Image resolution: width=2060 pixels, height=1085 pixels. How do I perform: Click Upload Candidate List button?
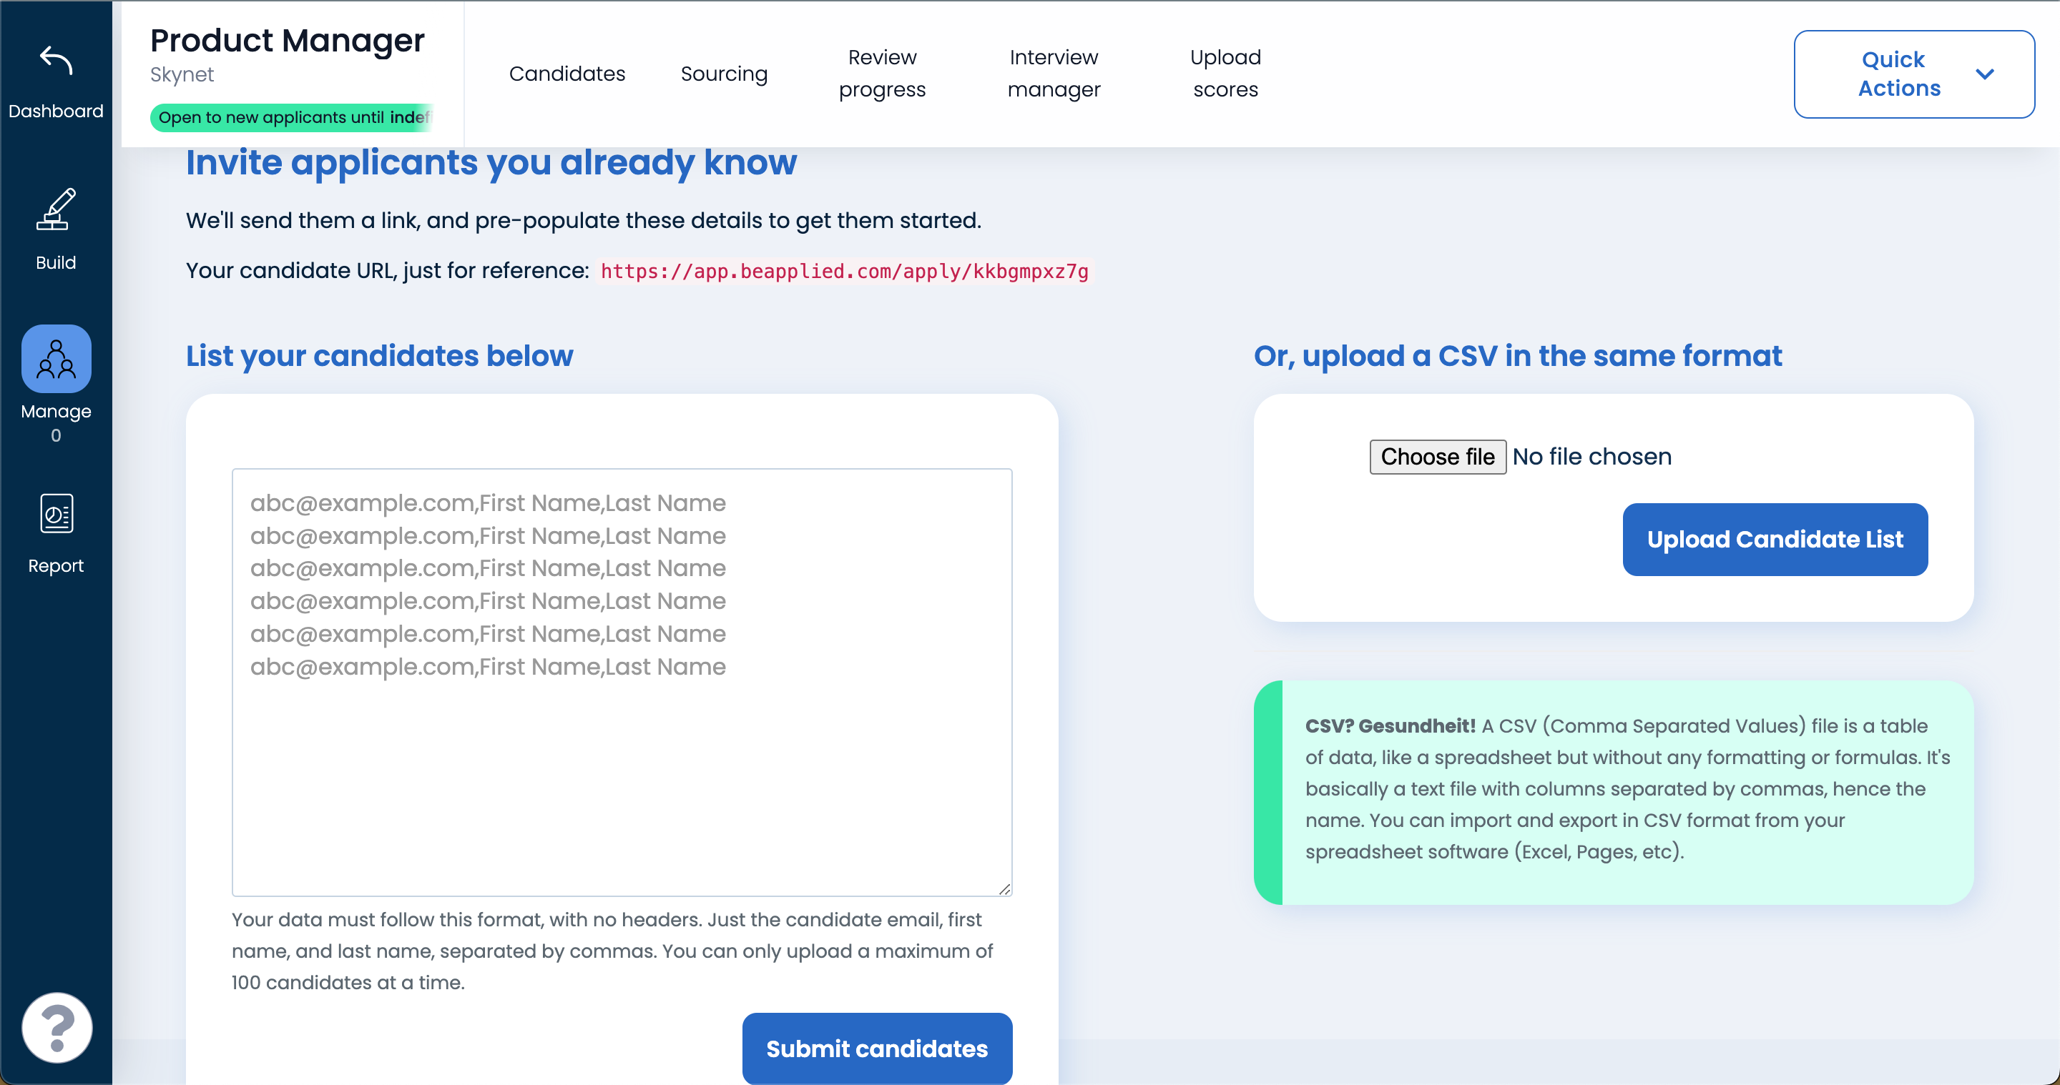click(x=1775, y=540)
